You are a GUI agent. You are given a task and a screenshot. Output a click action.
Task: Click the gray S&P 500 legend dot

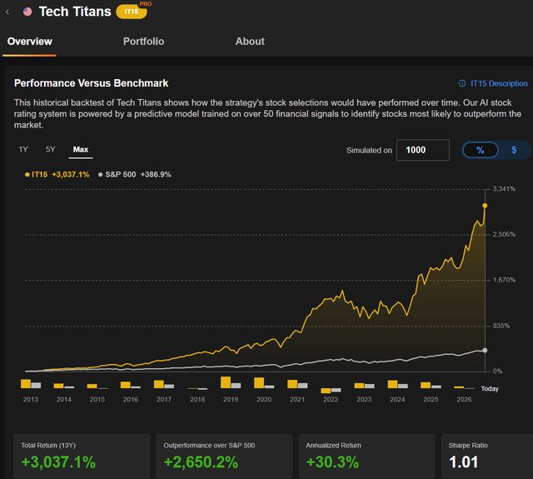coord(100,174)
